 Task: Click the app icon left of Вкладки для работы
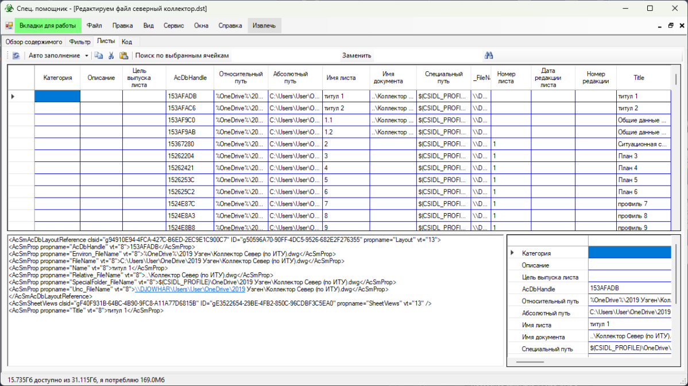[9, 26]
